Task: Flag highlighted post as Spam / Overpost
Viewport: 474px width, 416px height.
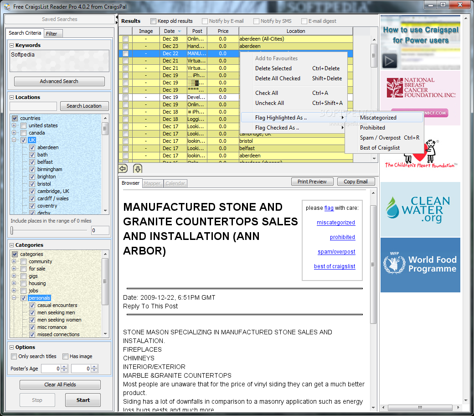Action: point(384,138)
